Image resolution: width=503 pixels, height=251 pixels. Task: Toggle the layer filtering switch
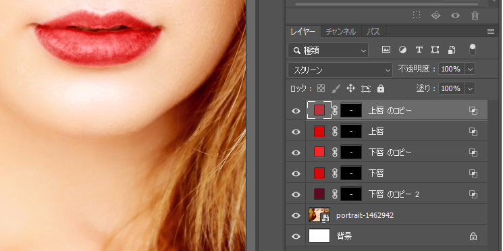click(473, 50)
